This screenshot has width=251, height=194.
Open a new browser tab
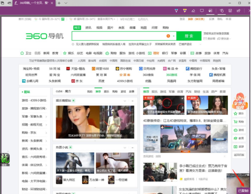pyautogui.click(x=59, y=3)
